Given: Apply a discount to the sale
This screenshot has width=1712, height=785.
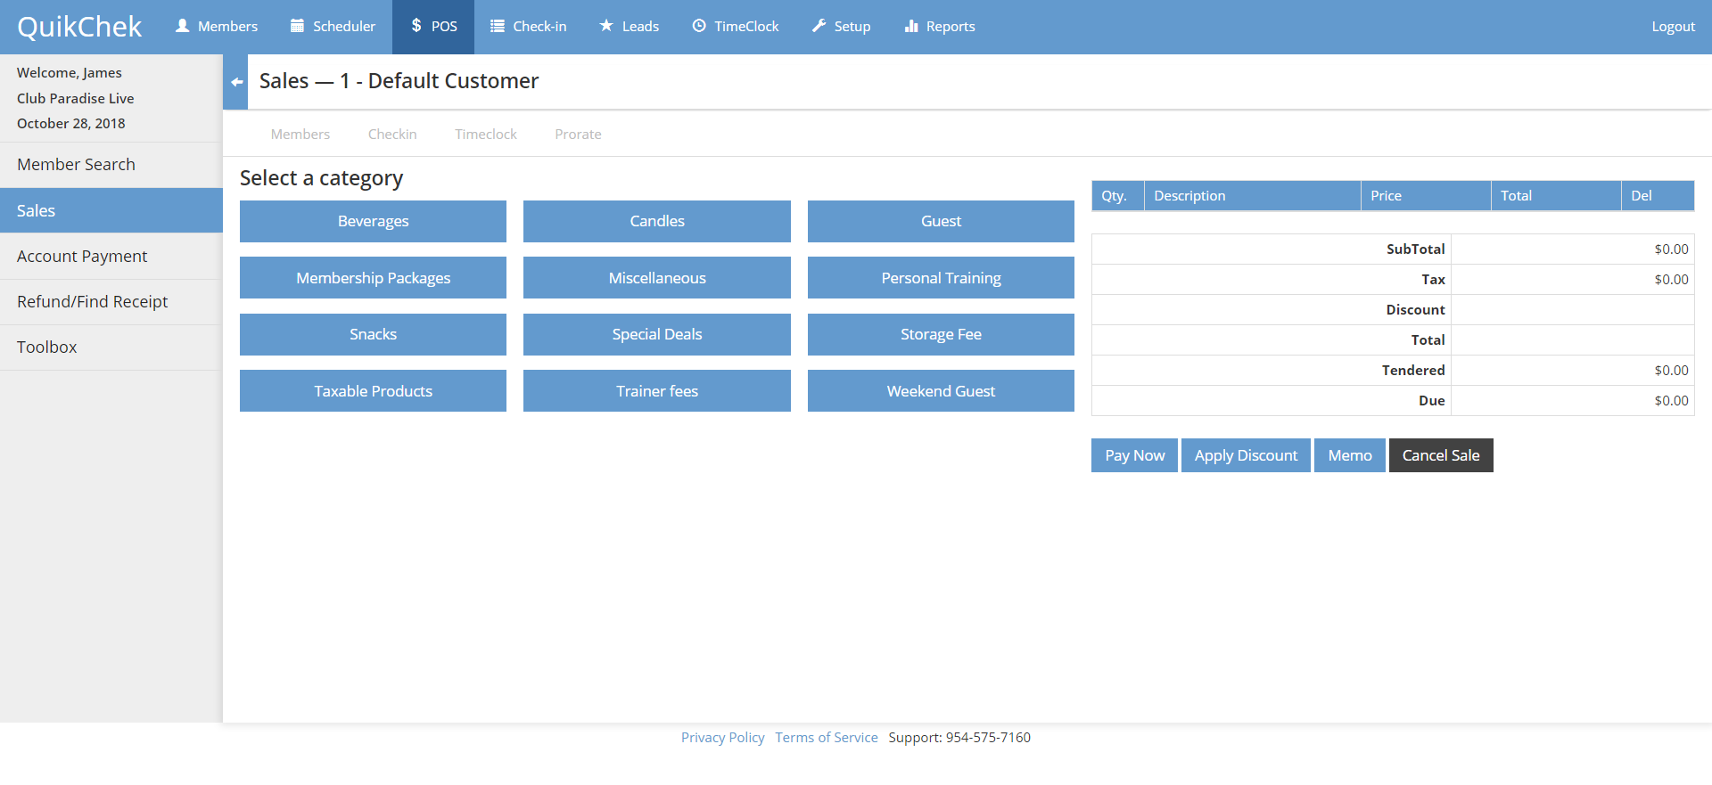Looking at the screenshot, I should pyautogui.click(x=1246, y=455).
